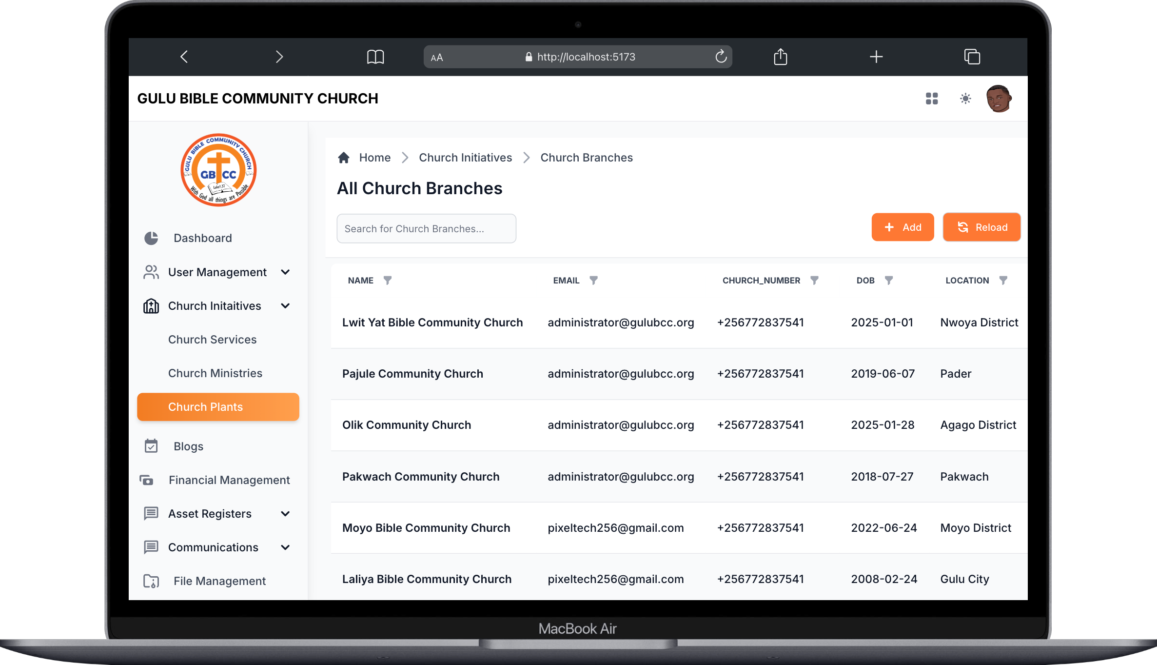Open Church Ministries from the sidebar

click(x=215, y=373)
